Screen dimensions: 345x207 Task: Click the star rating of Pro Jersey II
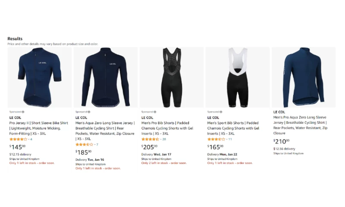18,139
